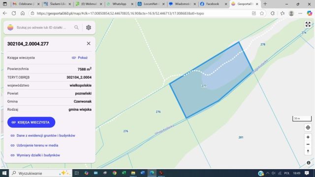Zoom out the map with minus
This screenshot has width=315, height=177.
[308, 144]
